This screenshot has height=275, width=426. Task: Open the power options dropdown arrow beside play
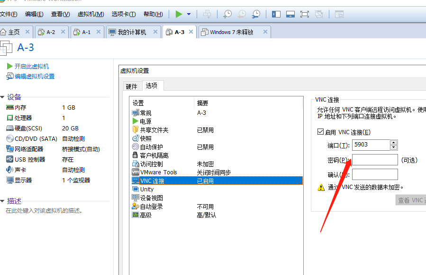tap(189, 14)
